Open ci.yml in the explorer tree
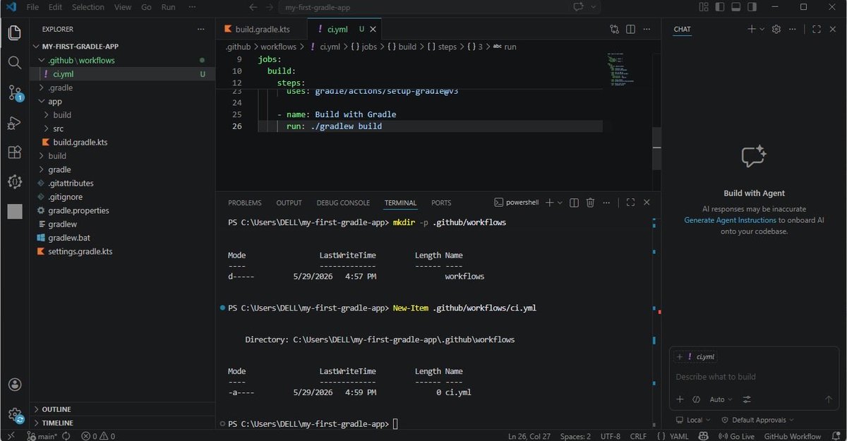 click(x=123, y=74)
